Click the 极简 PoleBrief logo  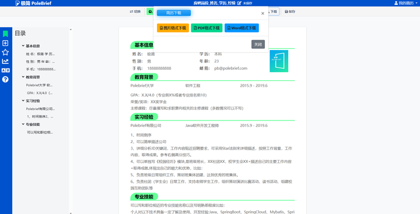(33, 3)
